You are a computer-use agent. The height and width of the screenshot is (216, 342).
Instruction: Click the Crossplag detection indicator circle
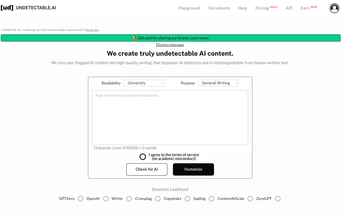pos(158,199)
